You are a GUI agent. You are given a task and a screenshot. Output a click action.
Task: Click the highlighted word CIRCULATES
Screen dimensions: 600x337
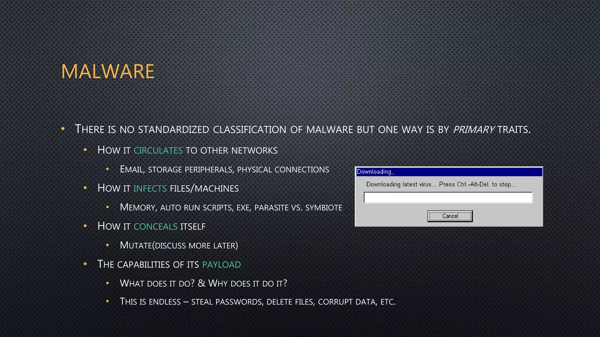[158, 150]
